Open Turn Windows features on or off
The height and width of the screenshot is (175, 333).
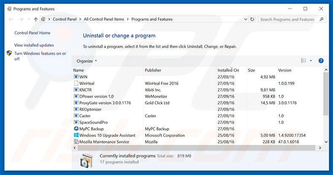[x=40, y=56]
